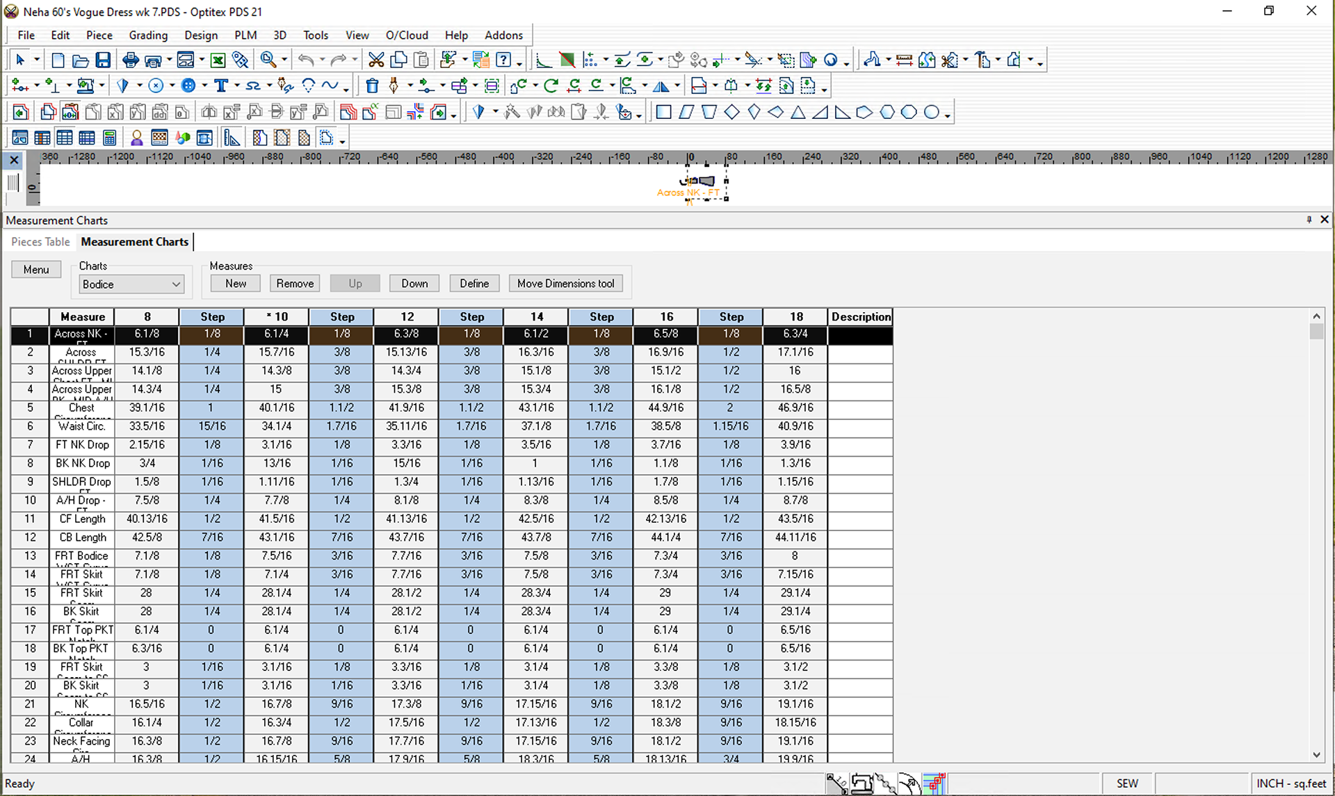This screenshot has width=1335, height=796.
Task: Click the model avatar person icon
Action: pos(136,138)
